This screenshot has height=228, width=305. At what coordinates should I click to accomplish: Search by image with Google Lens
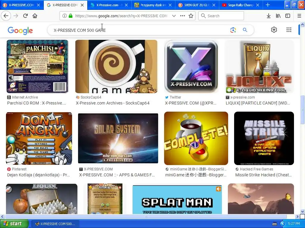coord(233,30)
